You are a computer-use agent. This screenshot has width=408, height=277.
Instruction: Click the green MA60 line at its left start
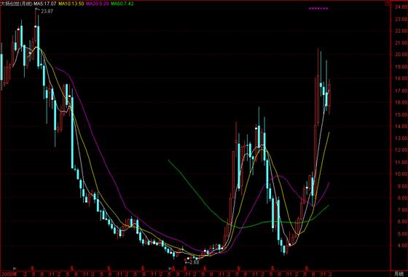coord(169,161)
